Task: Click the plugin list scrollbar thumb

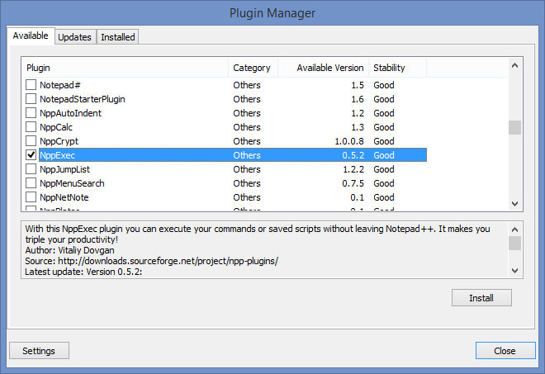Action: click(x=515, y=127)
